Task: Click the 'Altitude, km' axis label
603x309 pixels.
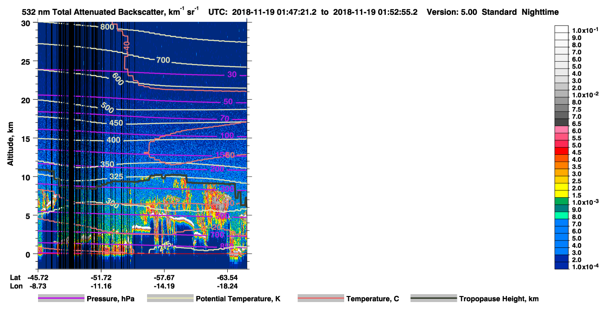Action: [x=10, y=145]
